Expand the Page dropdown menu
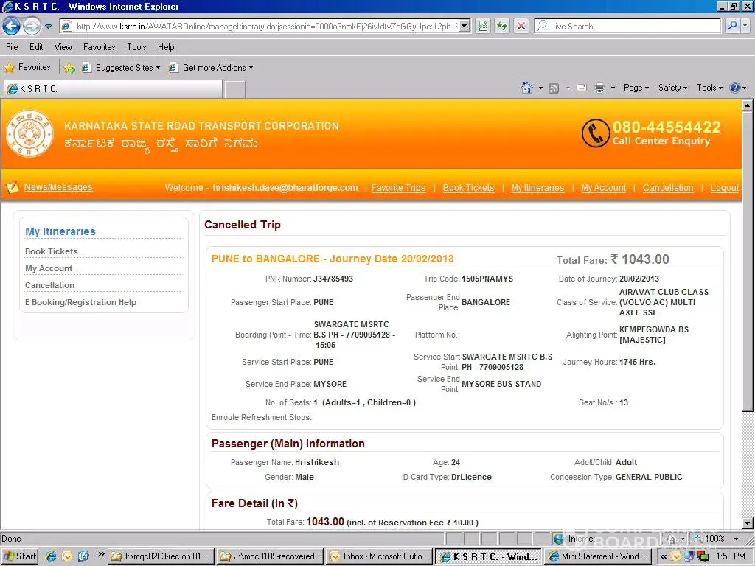The height and width of the screenshot is (566, 755). click(636, 88)
